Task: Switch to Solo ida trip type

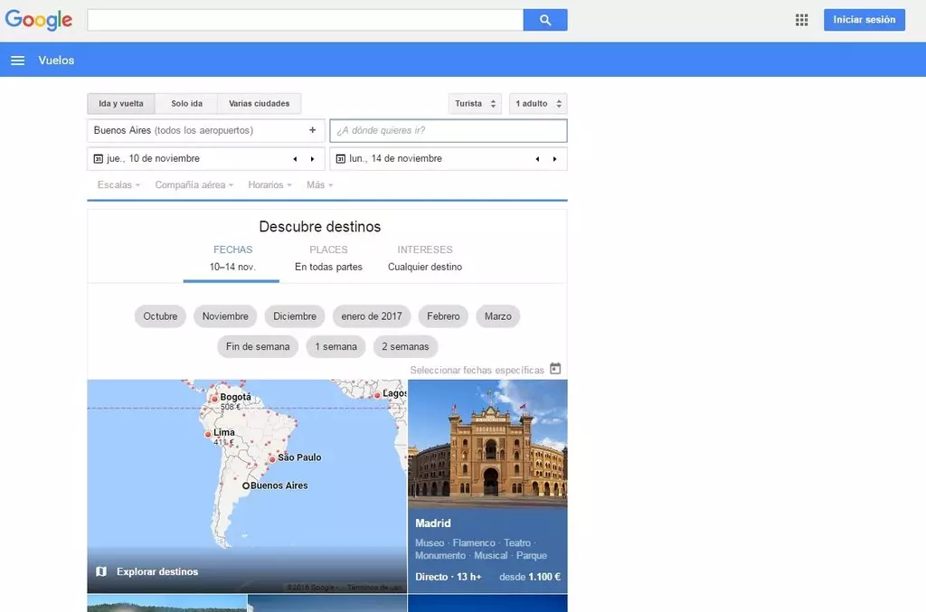Action: tap(186, 104)
